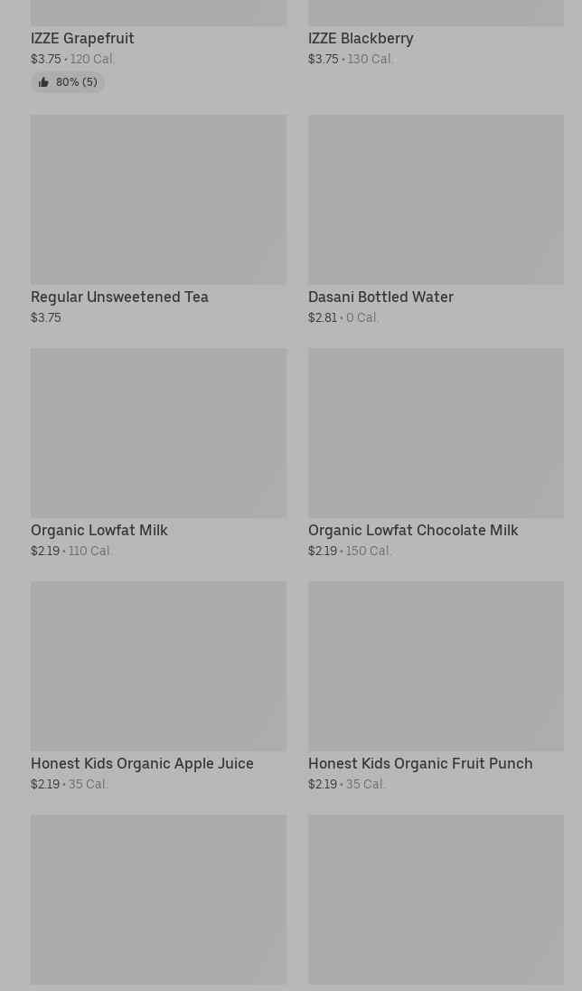Click the $2.81 price of Dasani Water
Image resolution: width=582 pixels, height=991 pixels.
[x=323, y=318]
